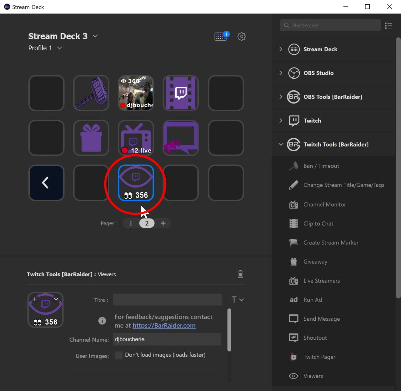Collapse the Twitch Tools [BarRaider] category
This screenshot has height=391, width=401.
pyautogui.click(x=280, y=145)
